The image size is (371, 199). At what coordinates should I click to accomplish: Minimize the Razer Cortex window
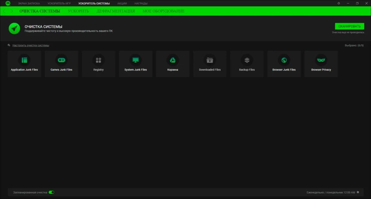348,3
